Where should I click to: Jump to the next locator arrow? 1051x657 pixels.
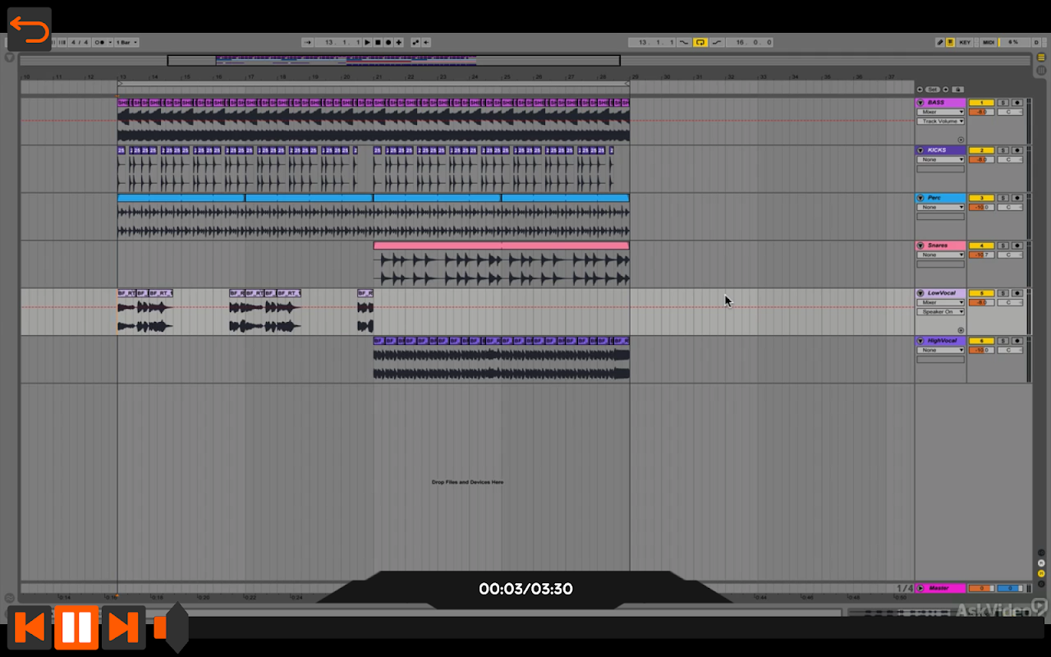[x=946, y=90]
